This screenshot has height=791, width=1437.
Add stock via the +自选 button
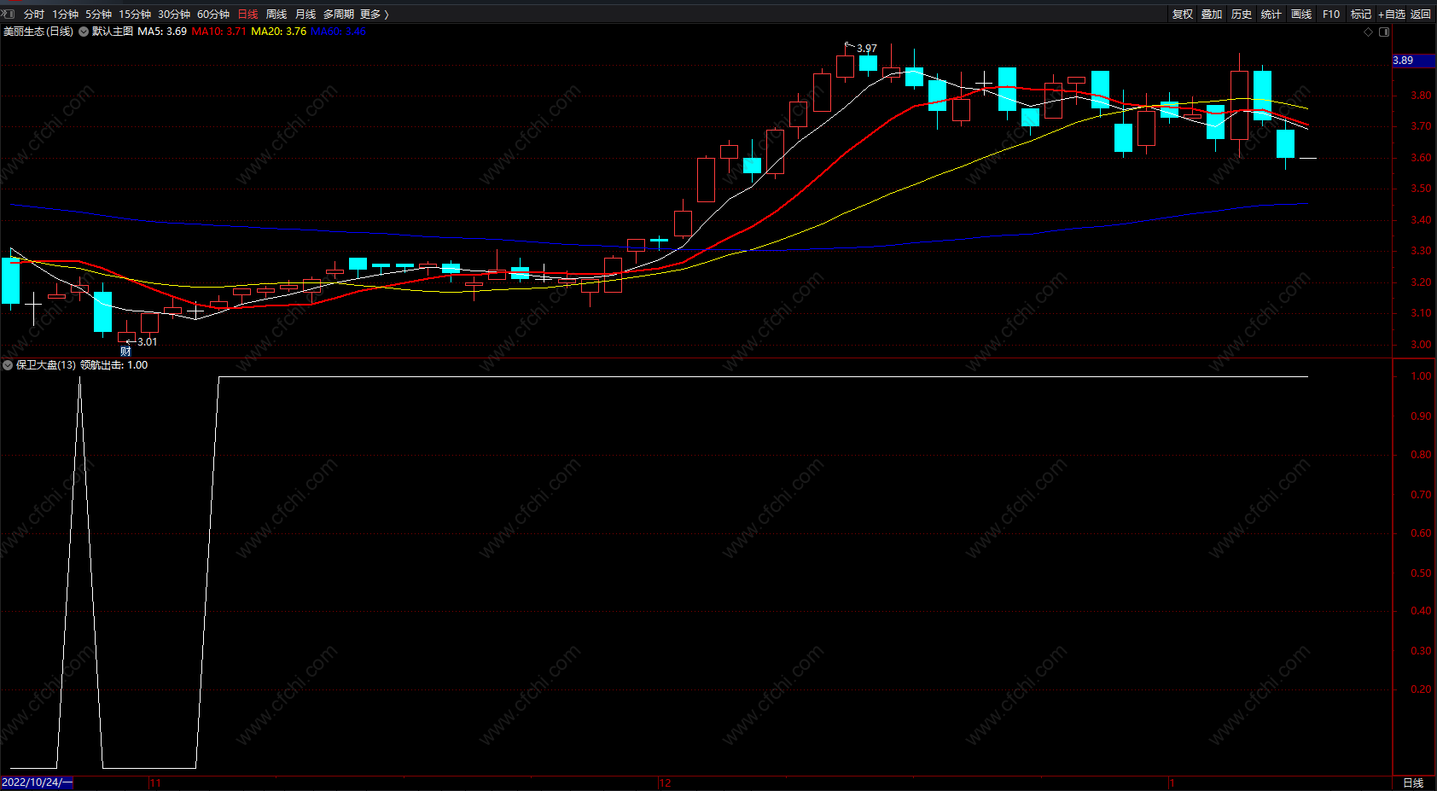1392,15
